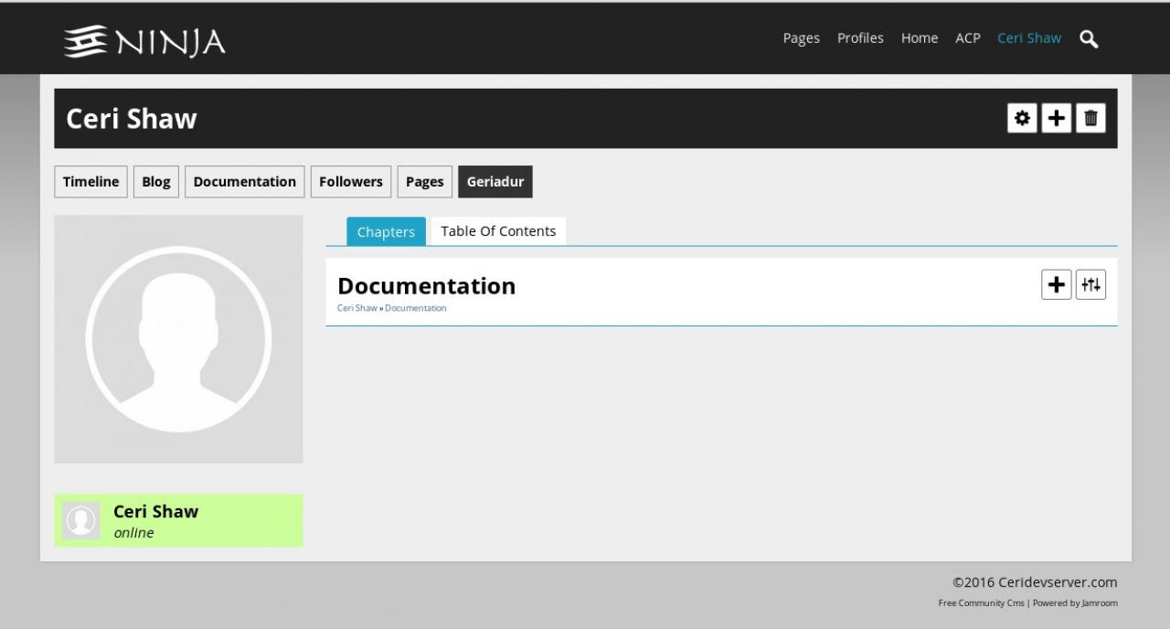
Task: Click small avatar icon beside online status
Action: (x=81, y=520)
